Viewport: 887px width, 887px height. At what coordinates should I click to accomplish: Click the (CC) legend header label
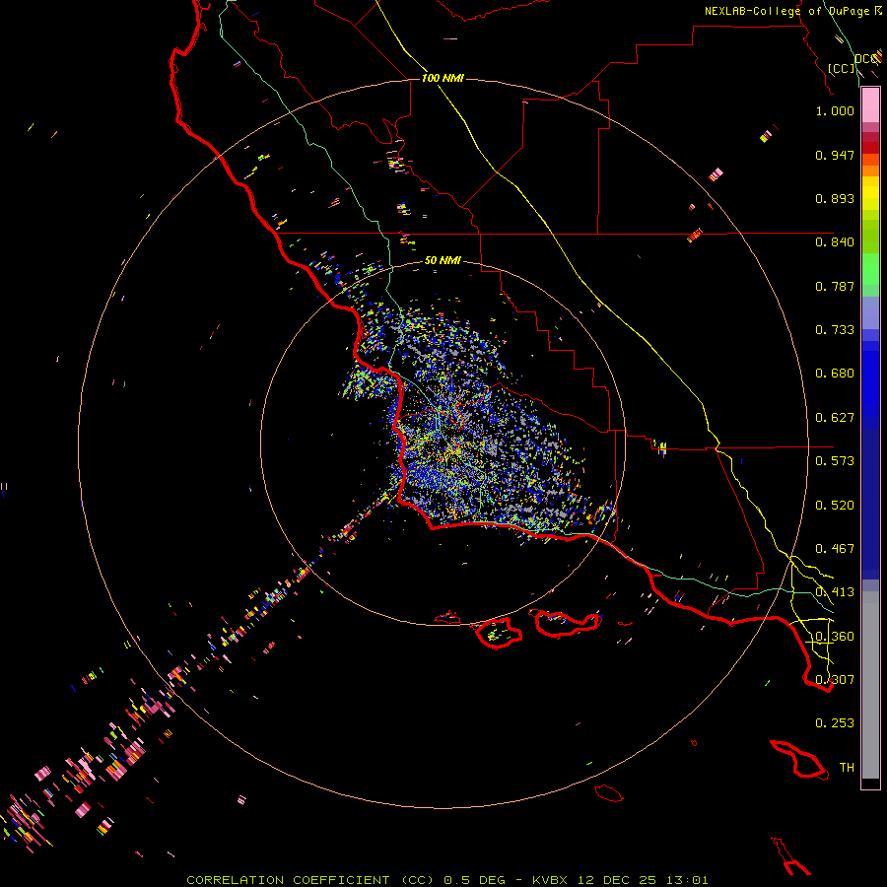click(841, 68)
